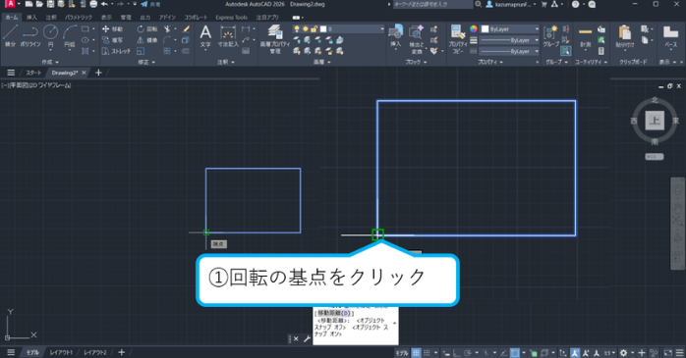Screen dimensions: 686x358
Task: Toggle ortho mode in status bar
Action: (x=456, y=353)
